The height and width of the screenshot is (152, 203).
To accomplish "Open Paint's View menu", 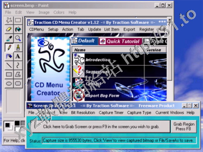I will point(30,12).
